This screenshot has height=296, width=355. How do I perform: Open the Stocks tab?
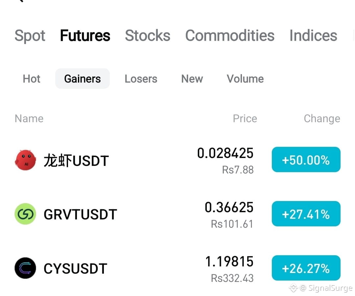pos(148,35)
